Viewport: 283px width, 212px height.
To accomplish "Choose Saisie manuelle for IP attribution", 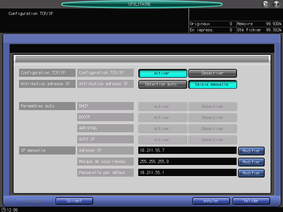I will [x=212, y=84].
